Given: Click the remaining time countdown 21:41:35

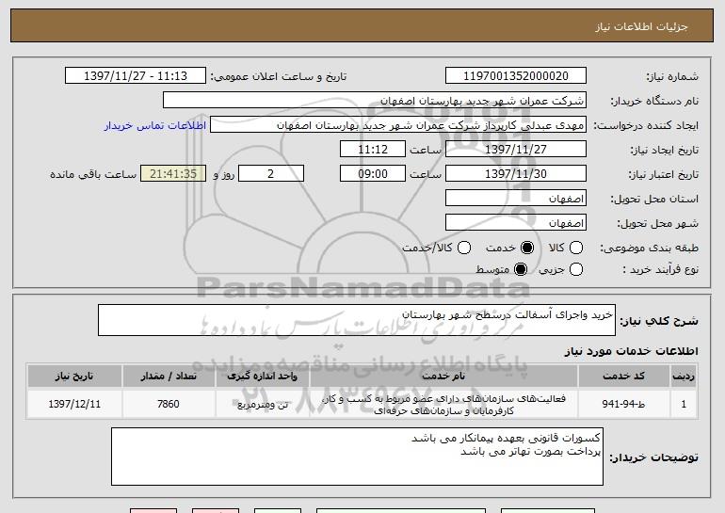Looking at the screenshot, I should [x=173, y=174].
